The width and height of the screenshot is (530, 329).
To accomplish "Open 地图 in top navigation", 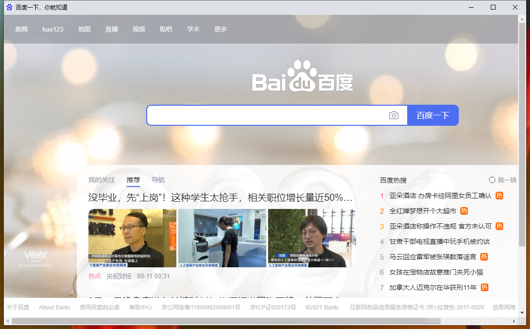I will tap(84, 30).
